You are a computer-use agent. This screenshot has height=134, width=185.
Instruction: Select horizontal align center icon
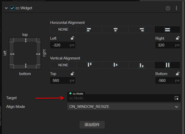[x=115, y=30]
